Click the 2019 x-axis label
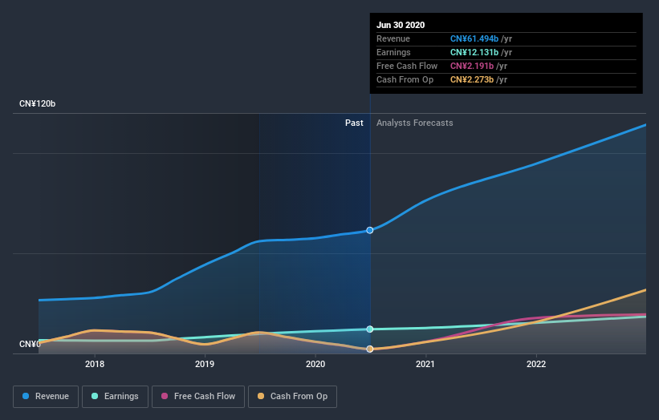The height and width of the screenshot is (420, 659). [205, 364]
